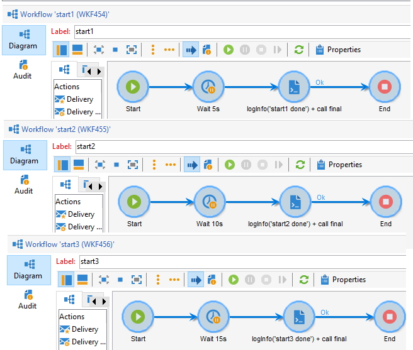
Task: Click the Start activity in workflow start1
Action: (x=133, y=87)
